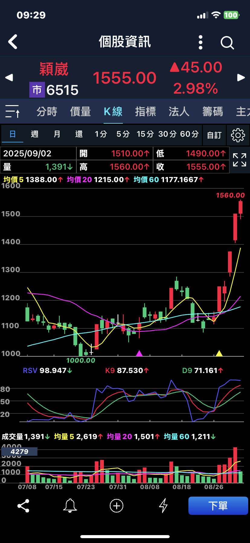Tap the 4279 volume axis marker

tap(19, 451)
